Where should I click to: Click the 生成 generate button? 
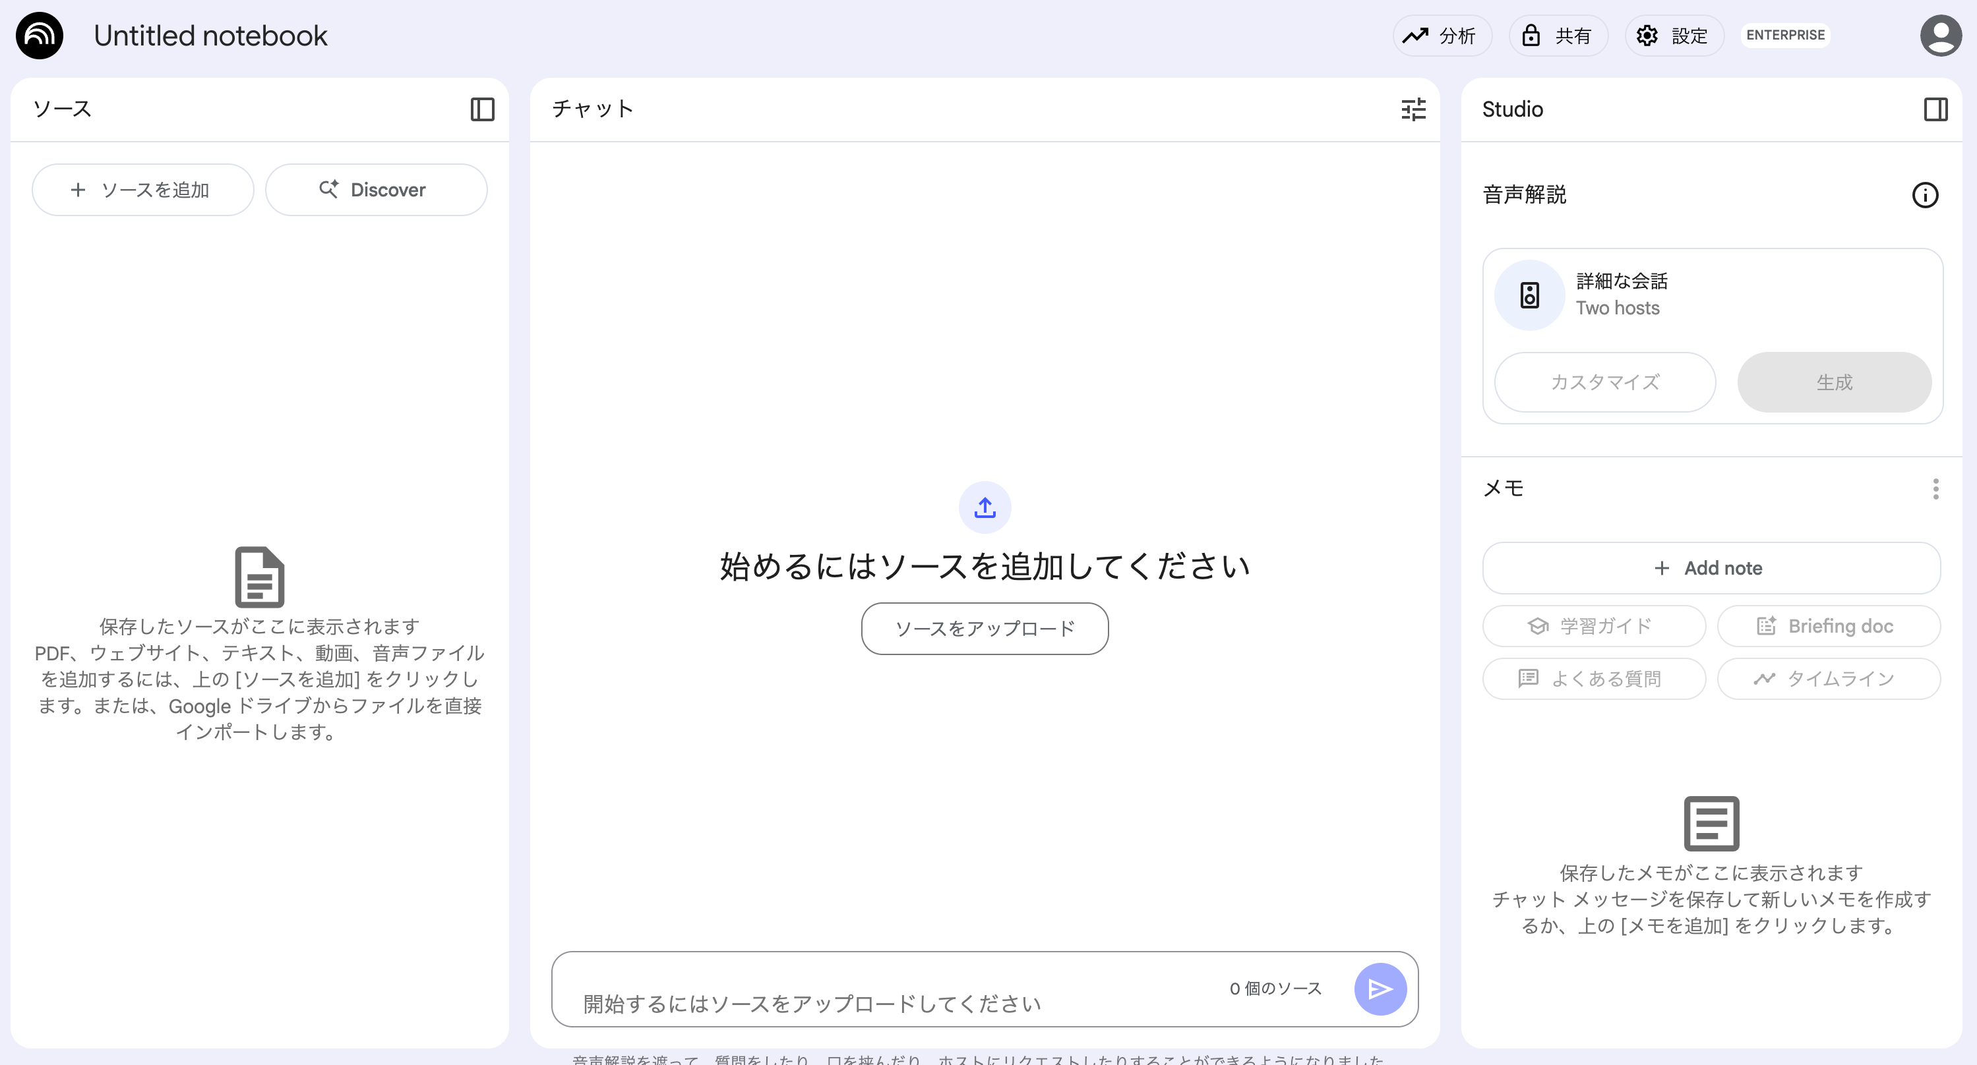[1835, 382]
